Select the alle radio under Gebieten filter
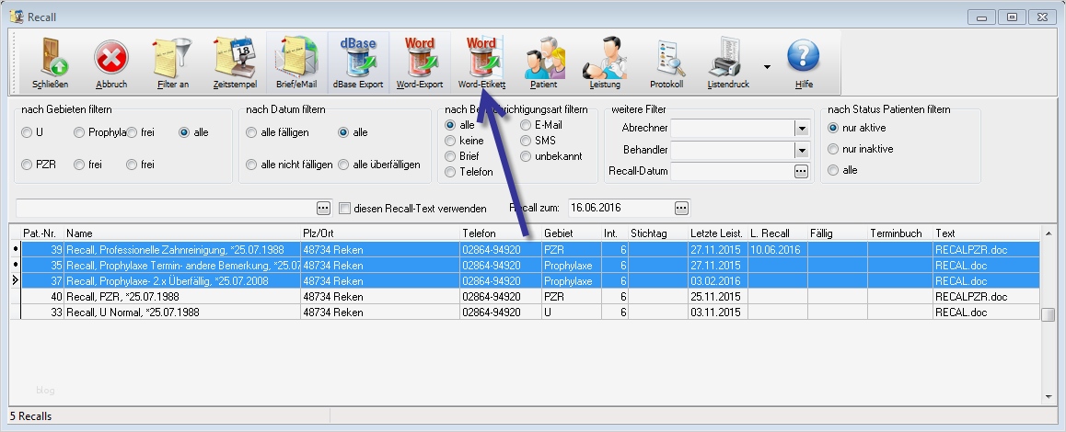Viewport: 1066px width, 432px height. [184, 132]
